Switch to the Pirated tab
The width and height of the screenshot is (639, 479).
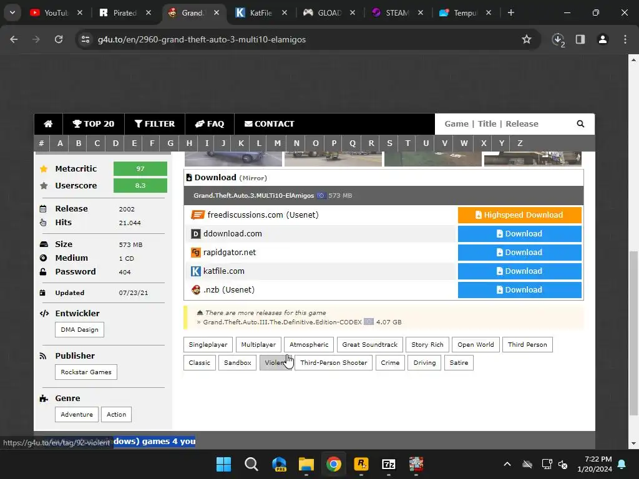pos(124,12)
